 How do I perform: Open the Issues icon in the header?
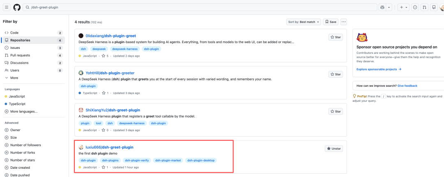point(415,7)
